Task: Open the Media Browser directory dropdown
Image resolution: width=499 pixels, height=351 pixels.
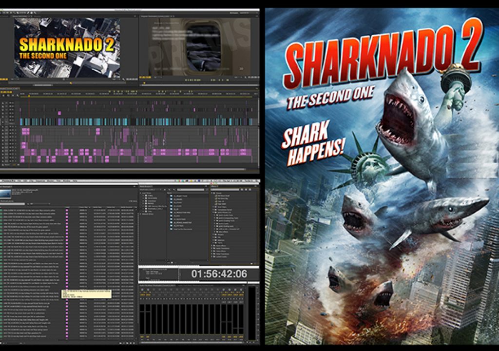Action: click(x=151, y=190)
